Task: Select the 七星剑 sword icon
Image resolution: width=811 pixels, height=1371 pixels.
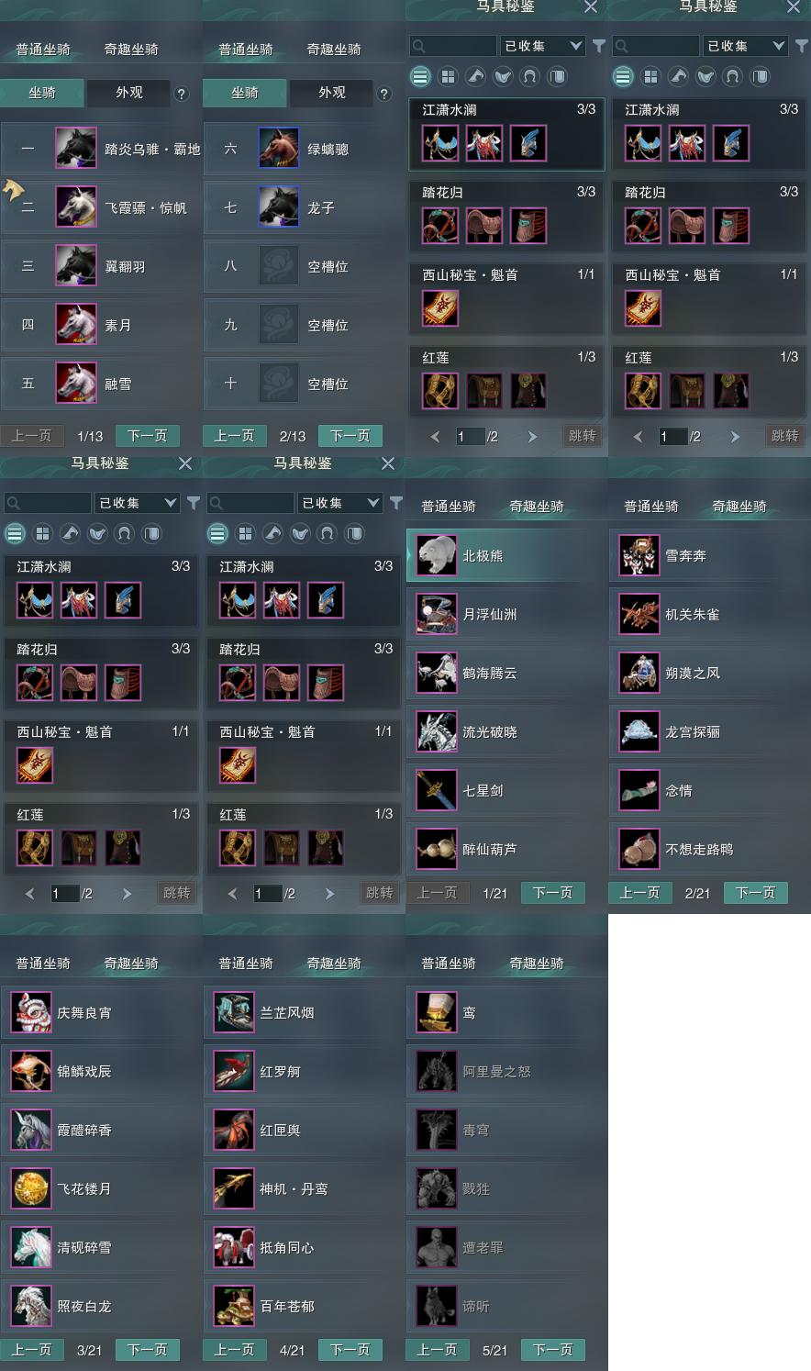Action: point(437,790)
